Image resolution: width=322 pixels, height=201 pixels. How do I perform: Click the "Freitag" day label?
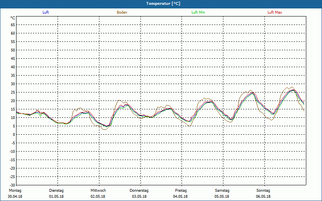point(181,191)
